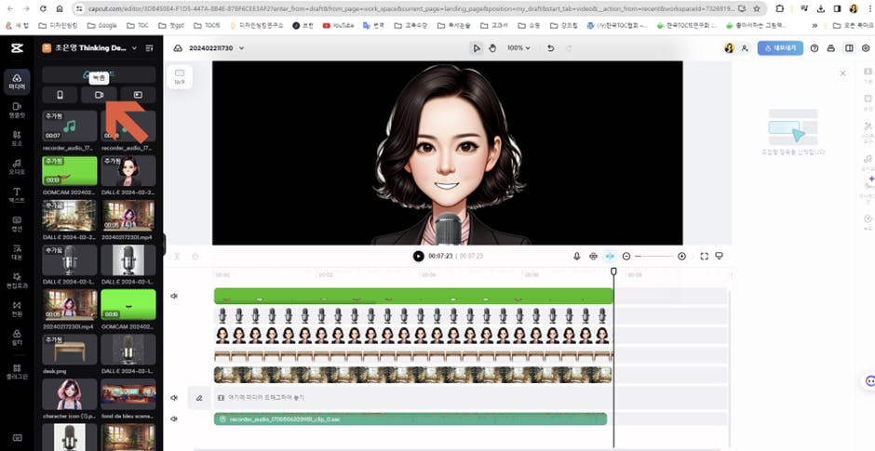Mute the recorder audio track

coord(174,418)
